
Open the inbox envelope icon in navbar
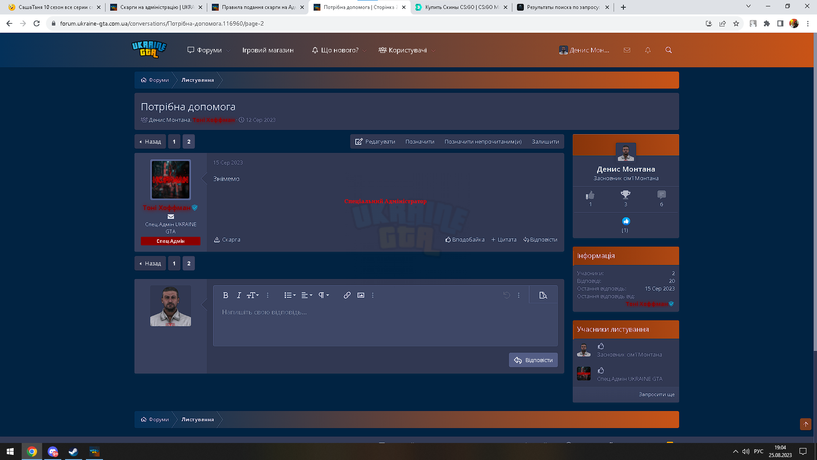coord(627,50)
